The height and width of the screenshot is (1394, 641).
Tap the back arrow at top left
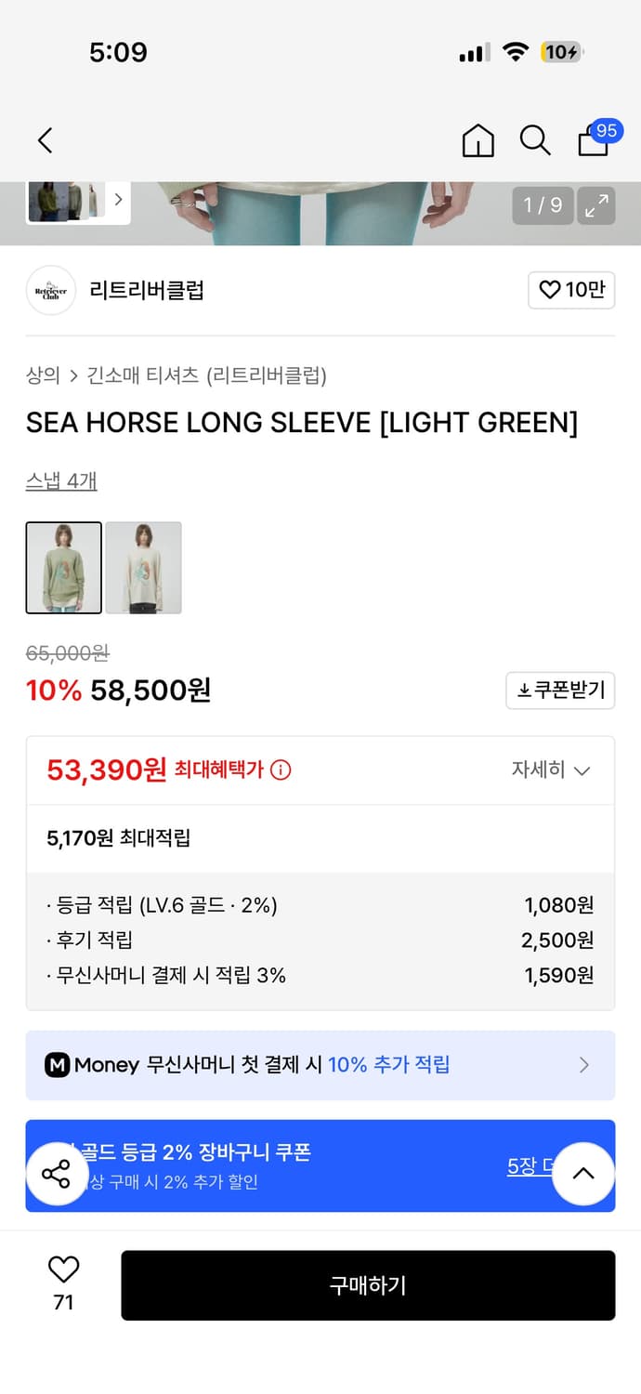click(44, 140)
